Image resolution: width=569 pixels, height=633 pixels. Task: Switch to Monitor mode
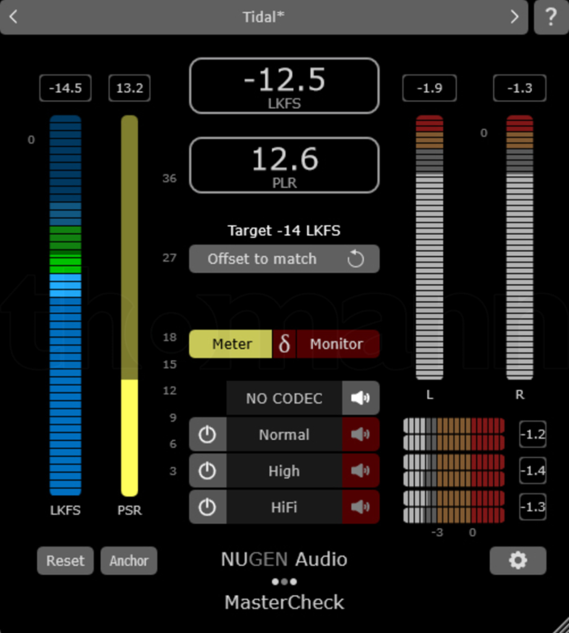click(x=338, y=344)
